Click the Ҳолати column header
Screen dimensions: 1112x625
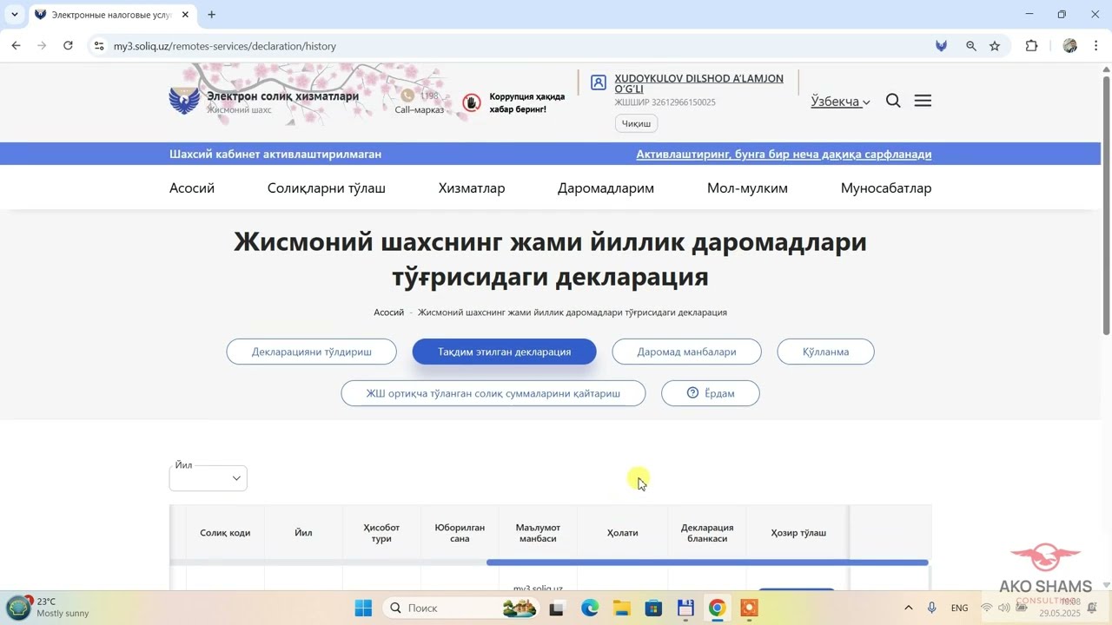(623, 533)
